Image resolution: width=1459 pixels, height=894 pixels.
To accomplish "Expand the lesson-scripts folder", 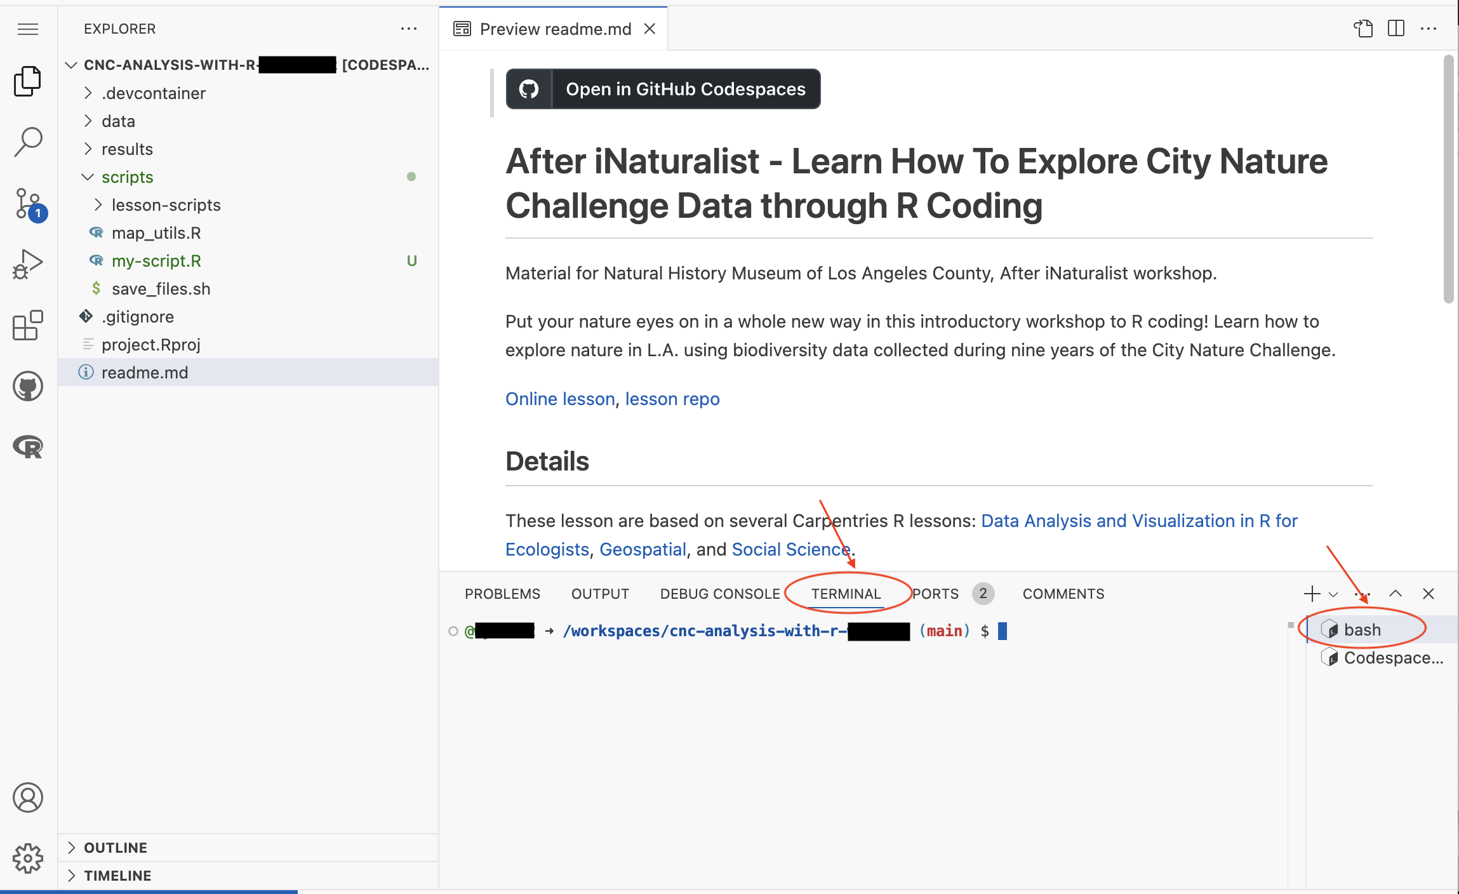I will [98, 205].
